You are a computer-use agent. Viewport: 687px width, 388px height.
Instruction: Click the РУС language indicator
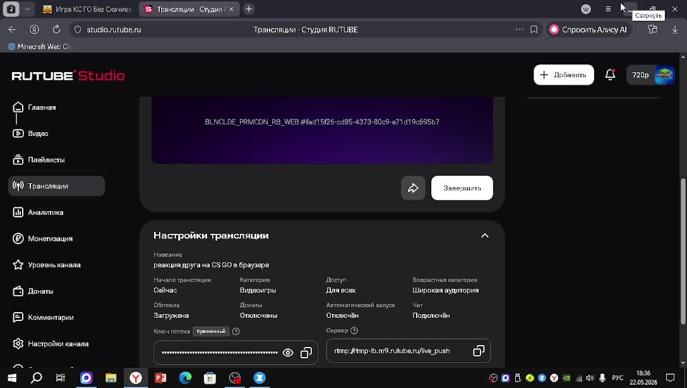coord(618,377)
